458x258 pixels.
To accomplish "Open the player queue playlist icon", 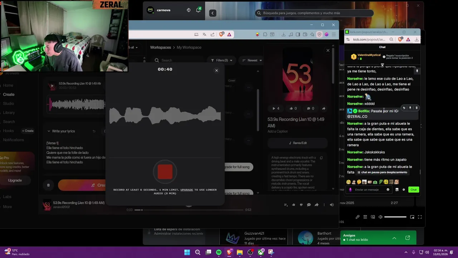I will pyautogui.click(x=286, y=205).
